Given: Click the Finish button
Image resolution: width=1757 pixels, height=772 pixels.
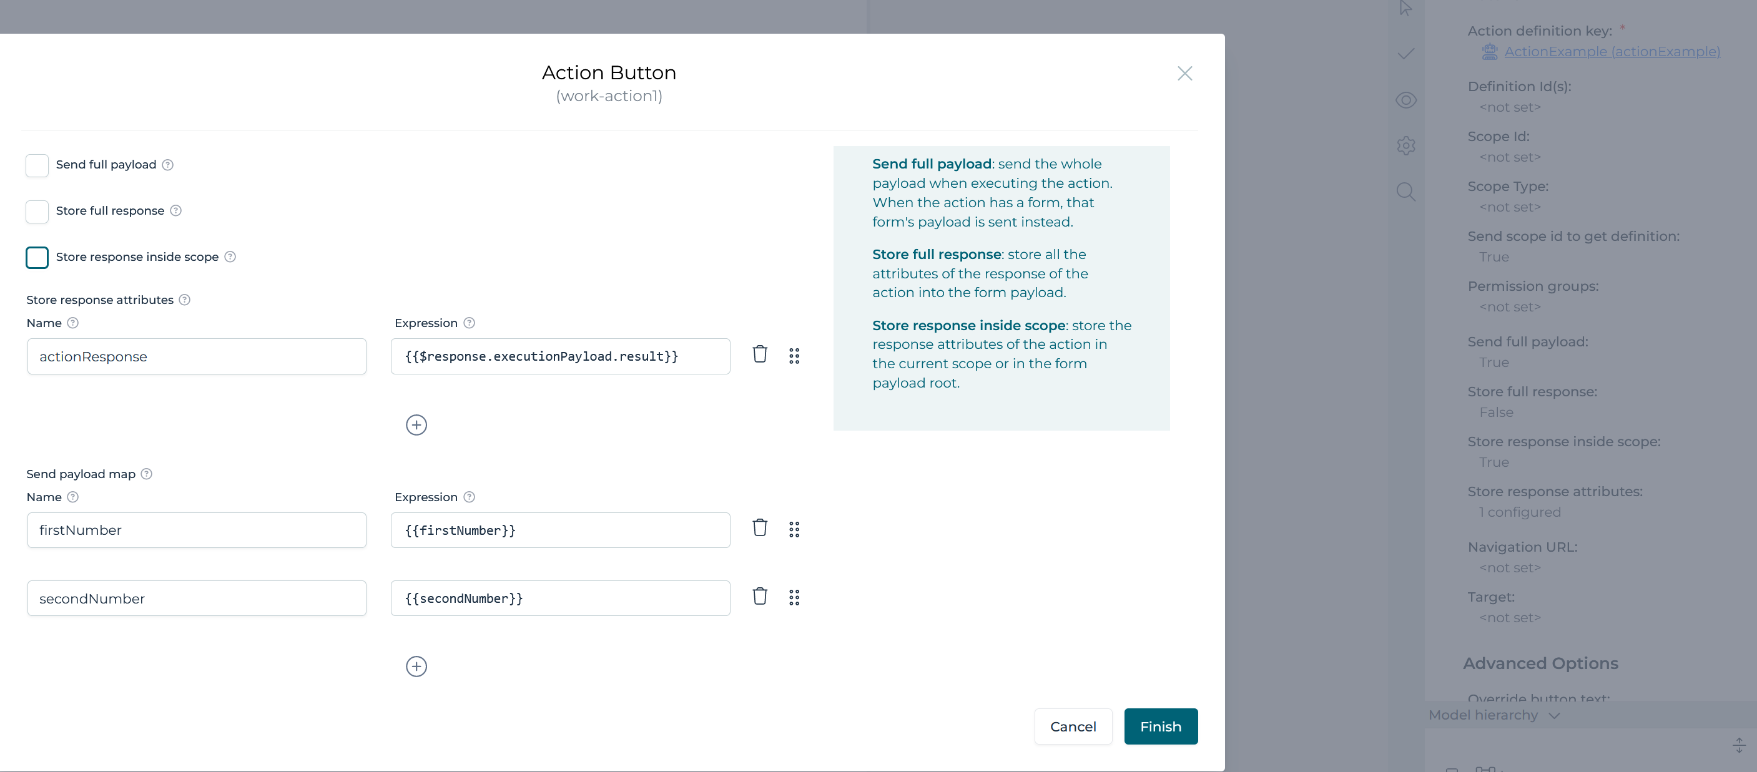Looking at the screenshot, I should click(1161, 726).
